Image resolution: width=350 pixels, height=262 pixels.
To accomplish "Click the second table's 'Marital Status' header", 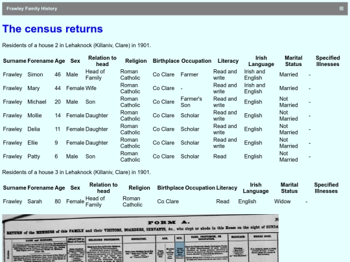I will 289,188.
